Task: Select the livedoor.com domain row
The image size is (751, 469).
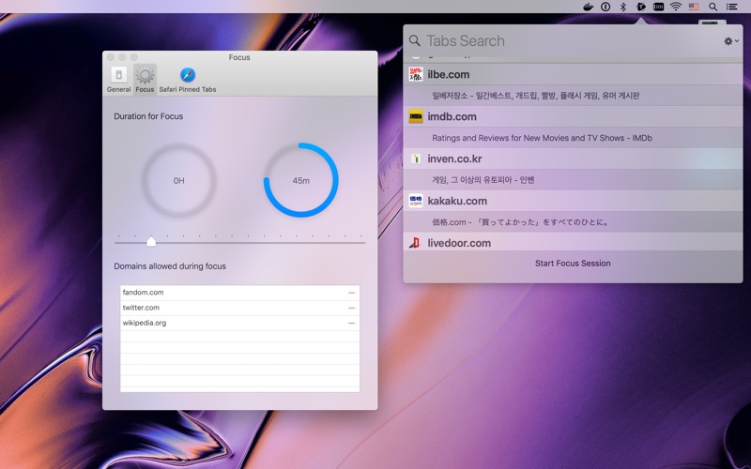Action: point(573,243)
